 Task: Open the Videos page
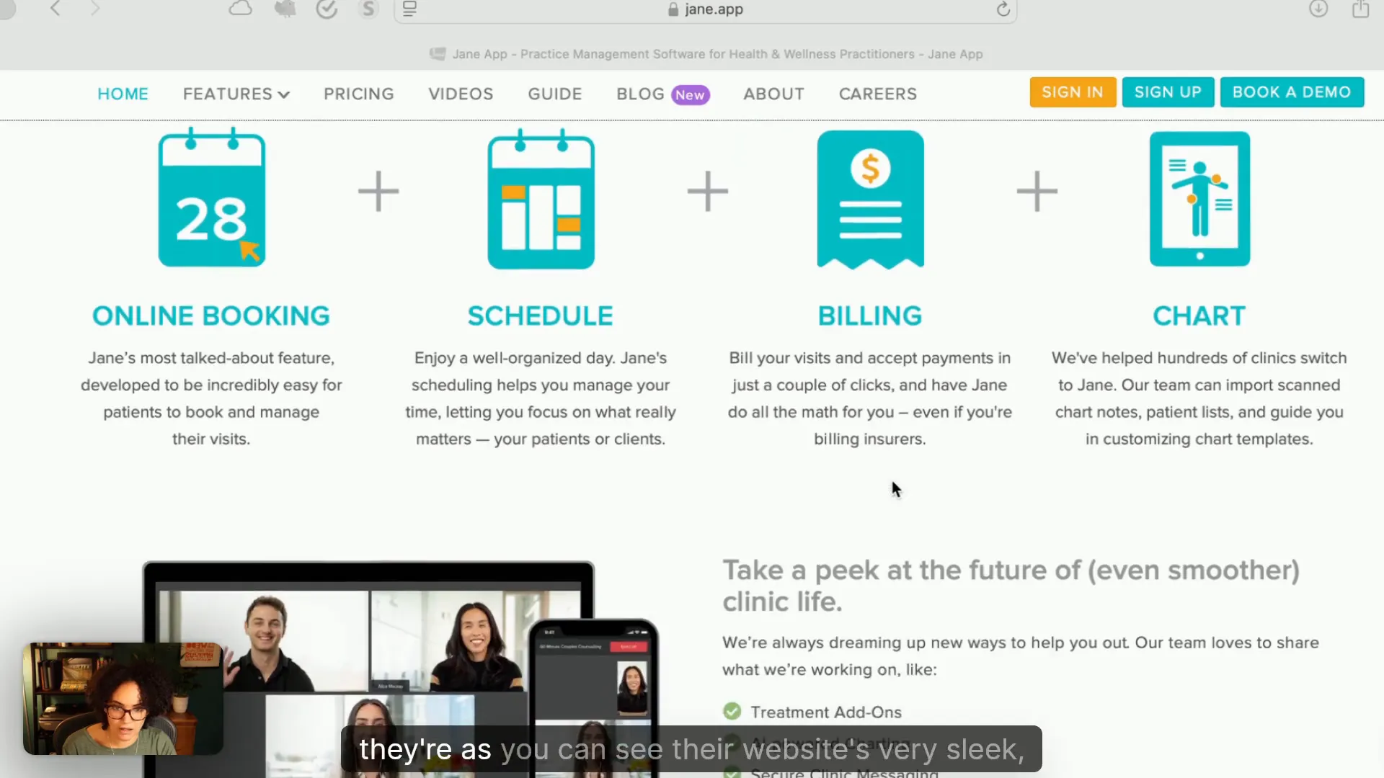461,94
